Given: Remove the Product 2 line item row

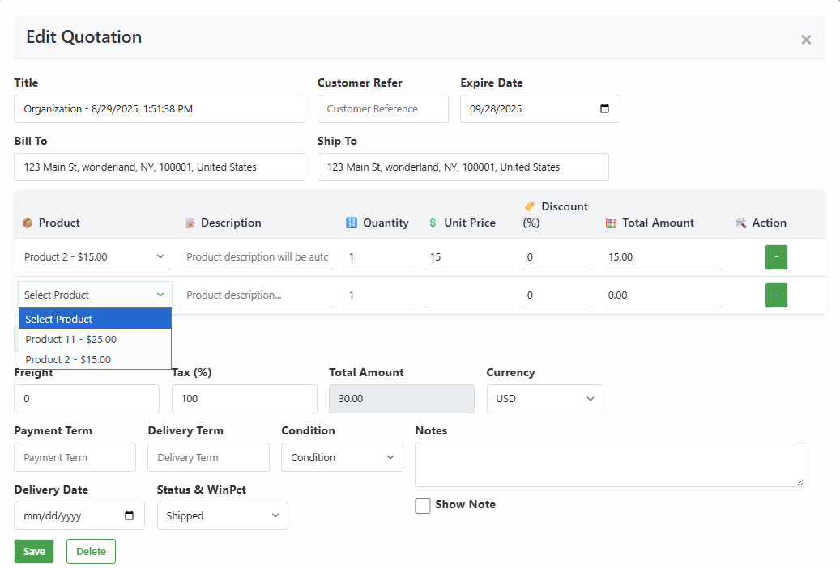Looking at the screenshot, I should click(x=775, y=256).
